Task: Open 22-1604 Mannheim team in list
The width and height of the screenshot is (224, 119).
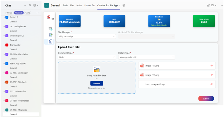Action: pos(18,54)
